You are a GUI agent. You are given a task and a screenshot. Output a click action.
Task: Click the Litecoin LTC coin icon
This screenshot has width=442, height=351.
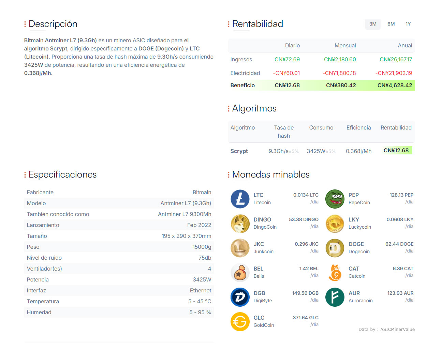(x=240, y=199)
